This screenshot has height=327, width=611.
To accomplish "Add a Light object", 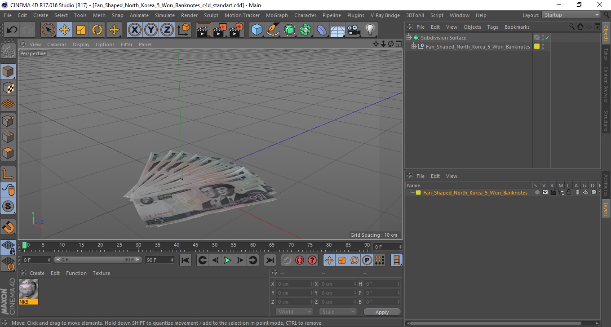I will (370, 30).
